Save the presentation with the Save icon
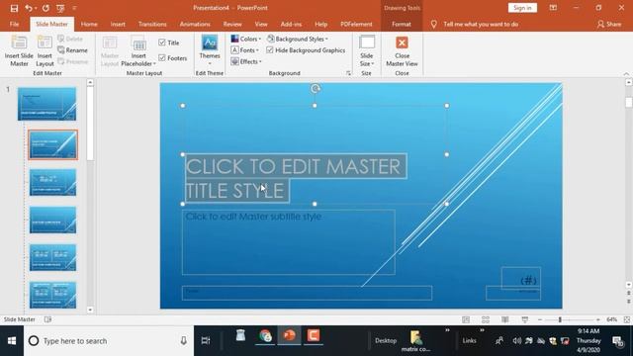This screenshot has height=356, width=633. 14,8
